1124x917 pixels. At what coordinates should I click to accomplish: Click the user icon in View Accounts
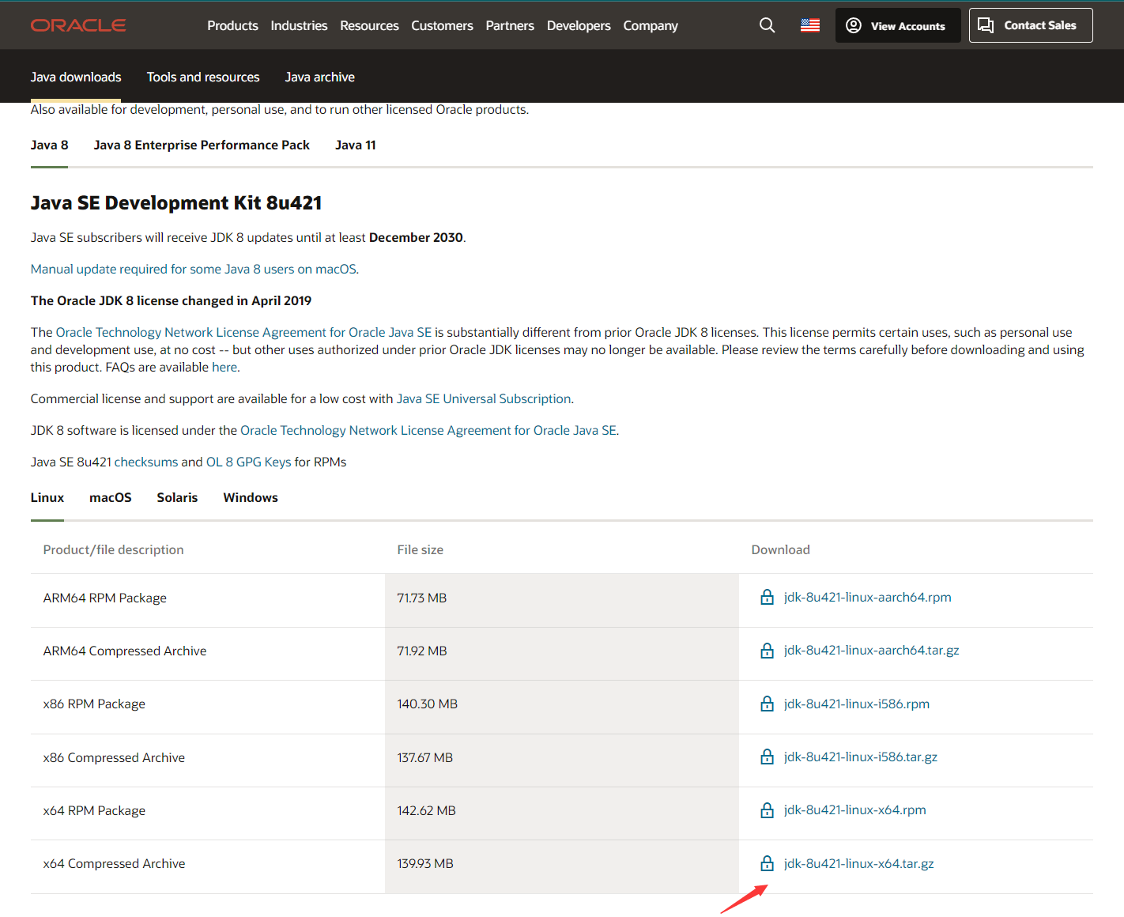click(854, 25)
